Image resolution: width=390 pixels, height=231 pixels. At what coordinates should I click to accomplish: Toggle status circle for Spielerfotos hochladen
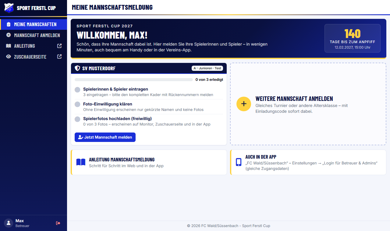[x=77, y=119]
